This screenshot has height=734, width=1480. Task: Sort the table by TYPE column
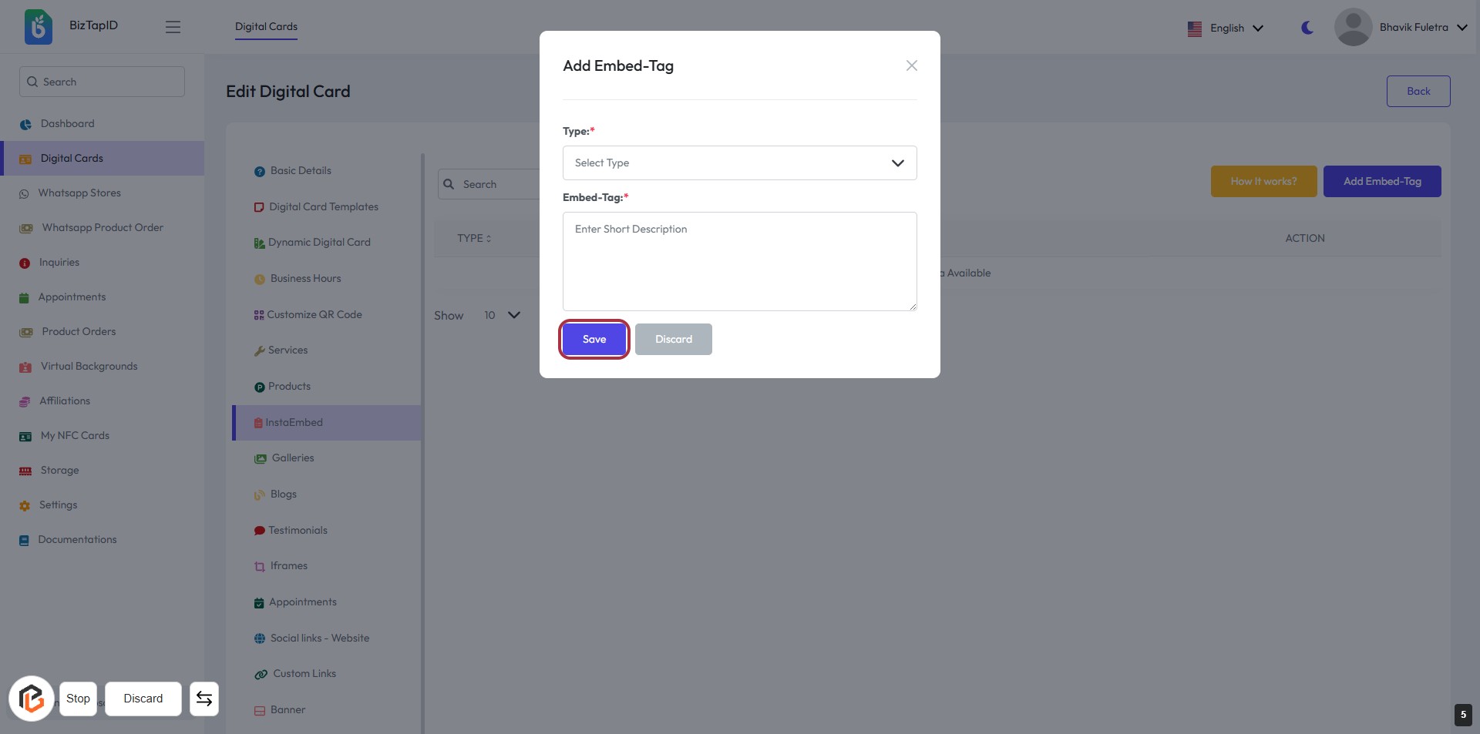click(473, 238)
